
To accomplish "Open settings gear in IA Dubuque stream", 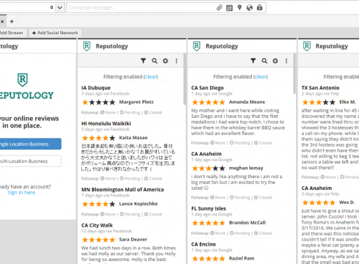I will [166, 61].
